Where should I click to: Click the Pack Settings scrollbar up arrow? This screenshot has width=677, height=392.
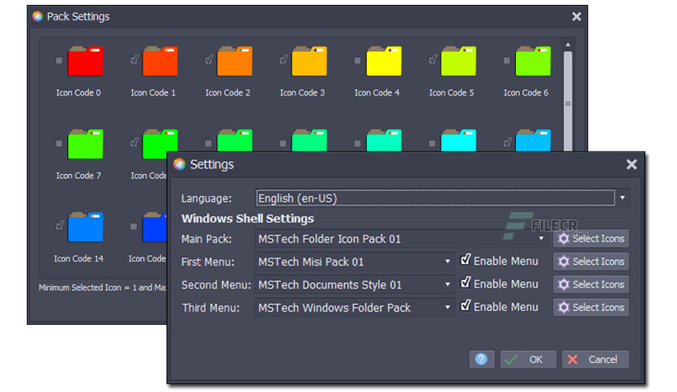(568, 45)
